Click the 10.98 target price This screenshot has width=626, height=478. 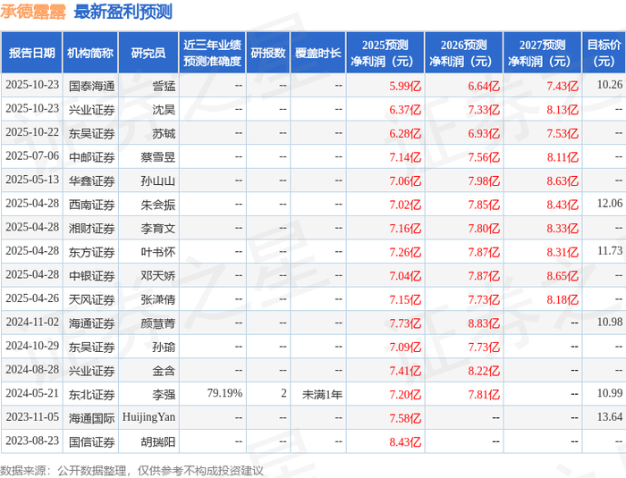(x=610, y=322)
